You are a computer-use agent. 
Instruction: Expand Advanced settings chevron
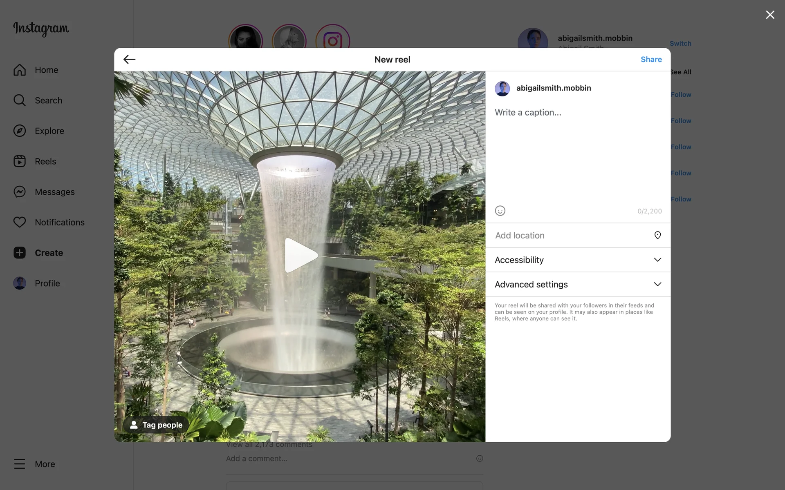pyautogui.click(x=657, y=284)
